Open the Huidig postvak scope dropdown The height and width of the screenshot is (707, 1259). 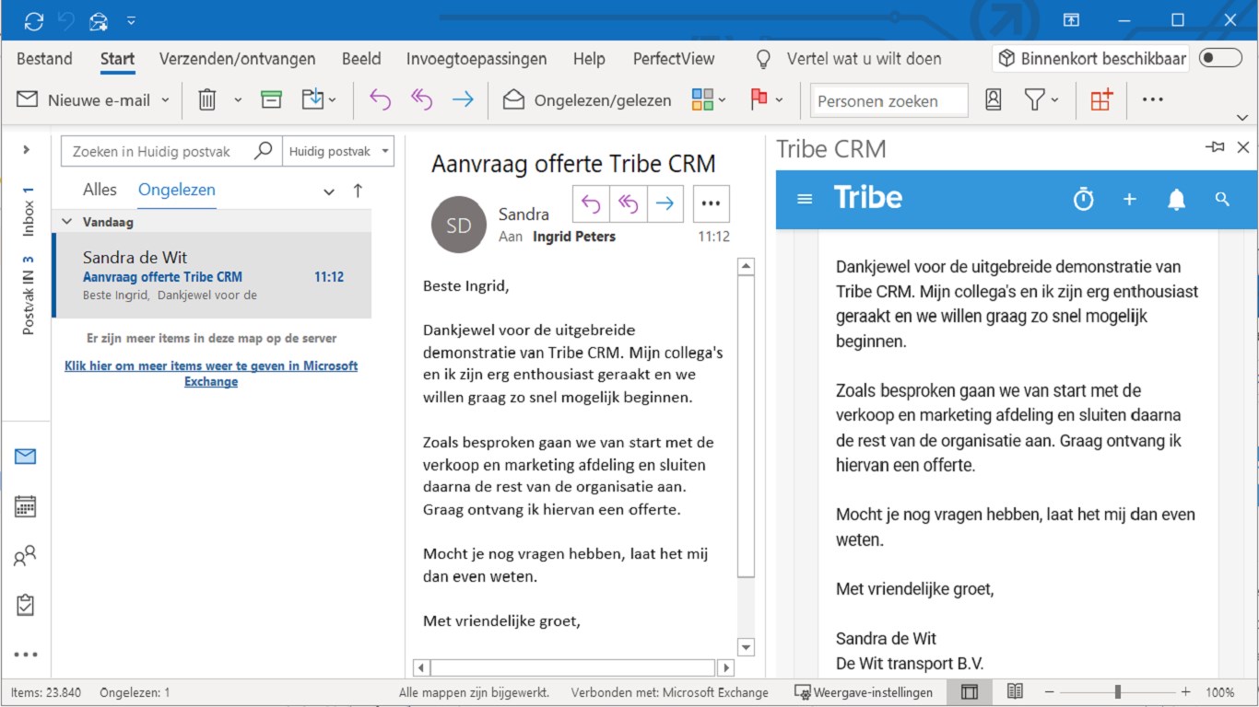(339, 152)
